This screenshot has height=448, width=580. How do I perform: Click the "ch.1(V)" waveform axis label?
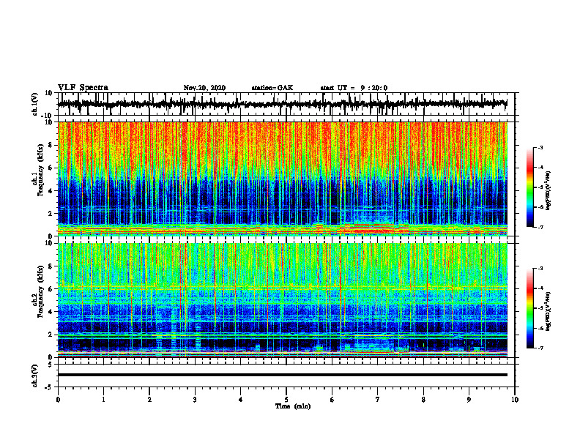click(35, 104)
